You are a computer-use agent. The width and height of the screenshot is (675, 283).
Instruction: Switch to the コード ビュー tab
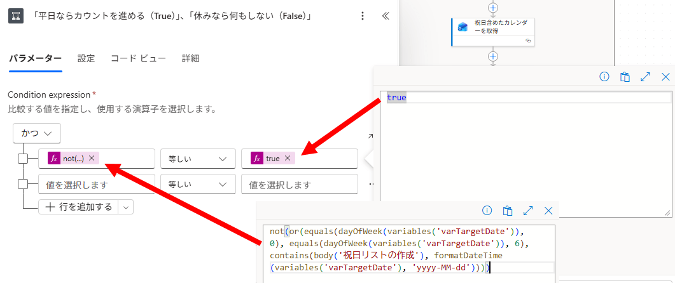tap(138, 58)
